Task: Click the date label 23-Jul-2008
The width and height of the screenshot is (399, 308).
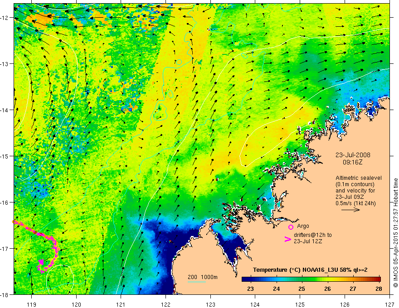Action: (353, 155)
